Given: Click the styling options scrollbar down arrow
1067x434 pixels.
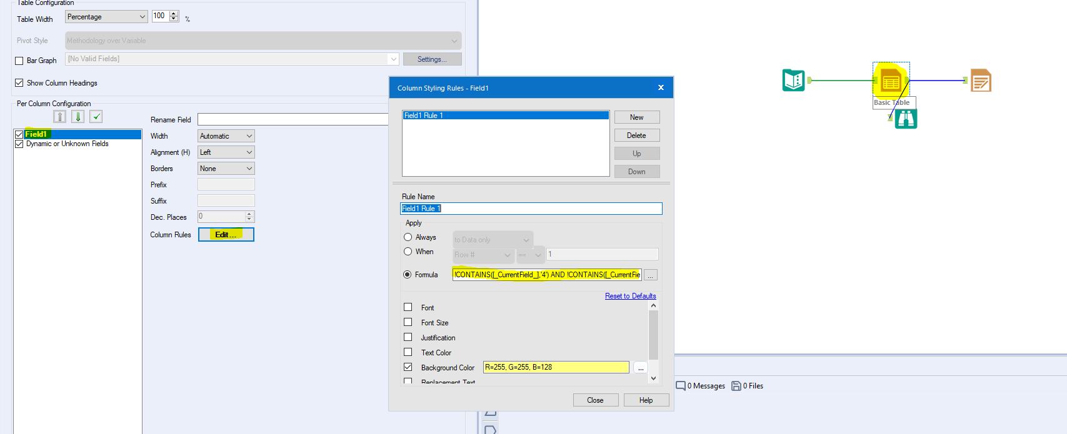Looking at the screenshot, I should [x=654, y=378].
